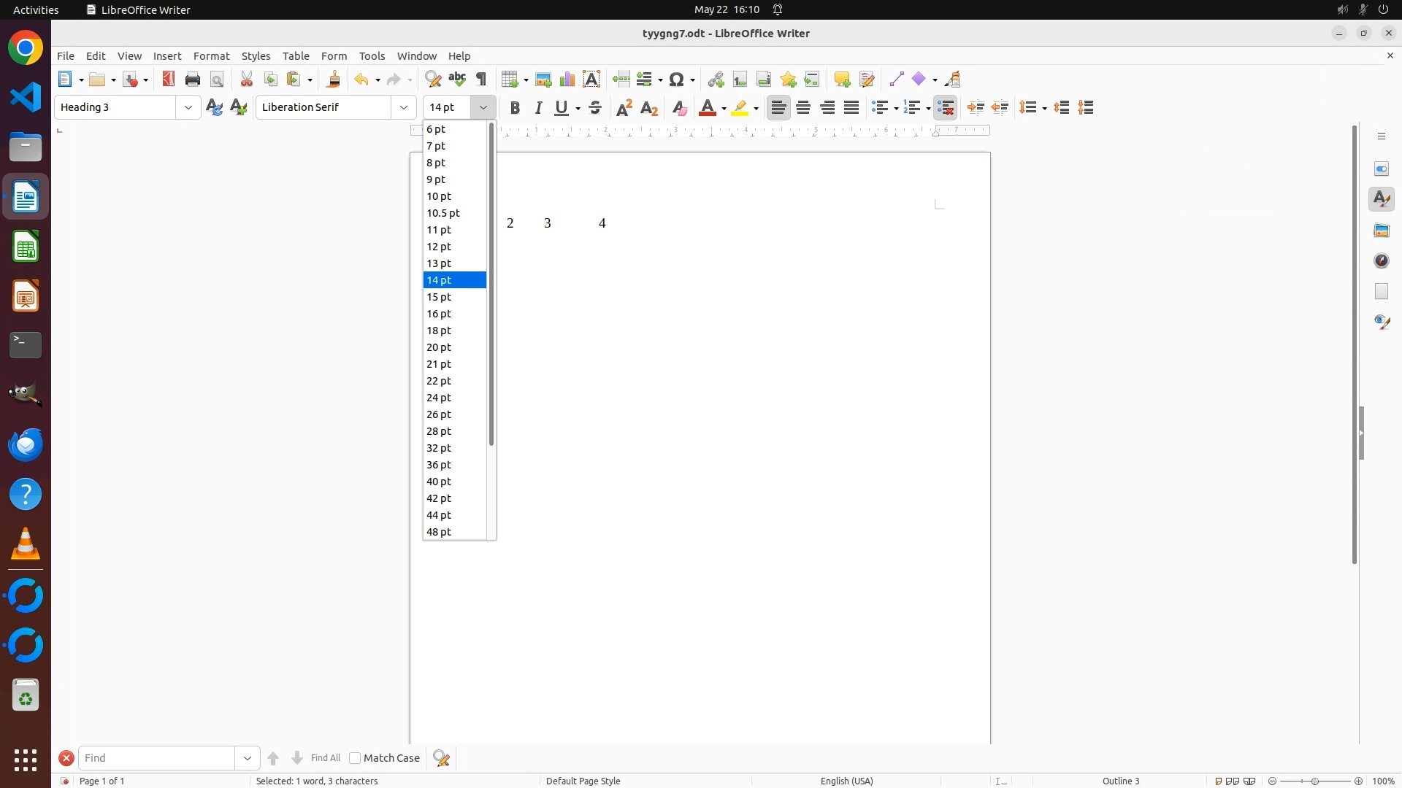Click the Export as PDF icon
This screenshot has height=788, width=1402.
[x=169, y=79]
